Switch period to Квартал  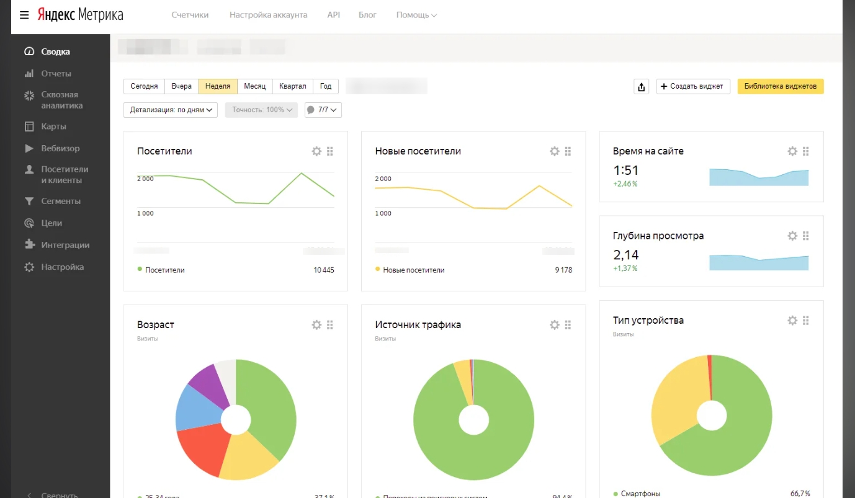pos(293,87)
